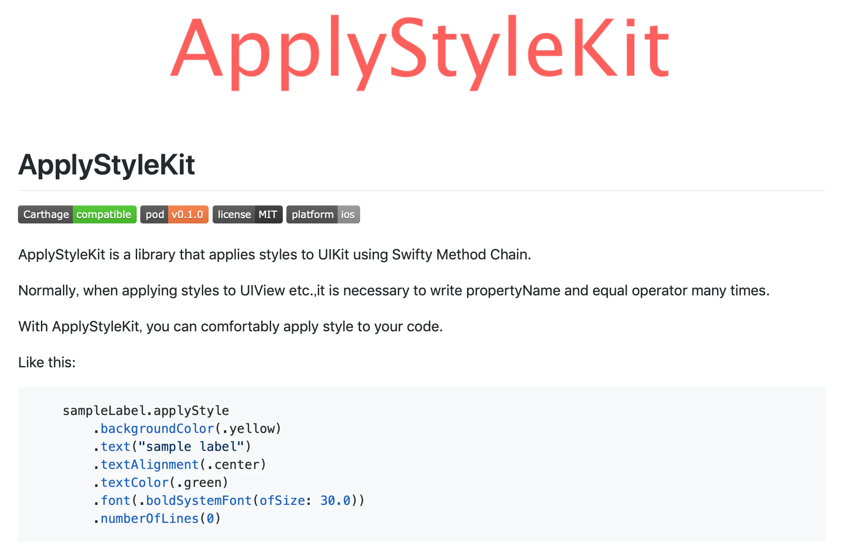Click the .font(.boldSystemFont(ofSize: 30.0)) line
The height and width of the screenshot is (553, 847).
229,500
